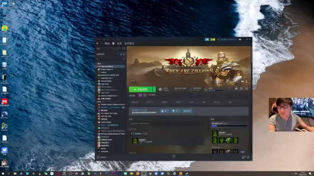Go forward with Steam forward arrow
The height and width of the screenshot is (176, 314).
point(101,43)
